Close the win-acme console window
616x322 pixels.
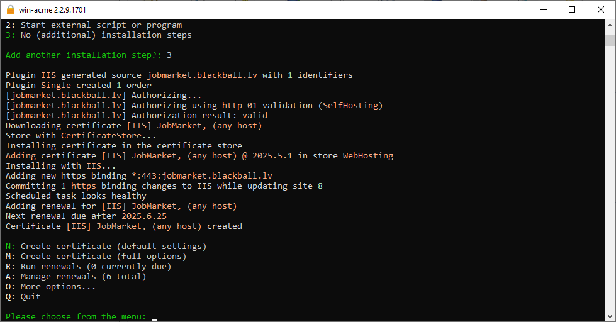(601, 10)
